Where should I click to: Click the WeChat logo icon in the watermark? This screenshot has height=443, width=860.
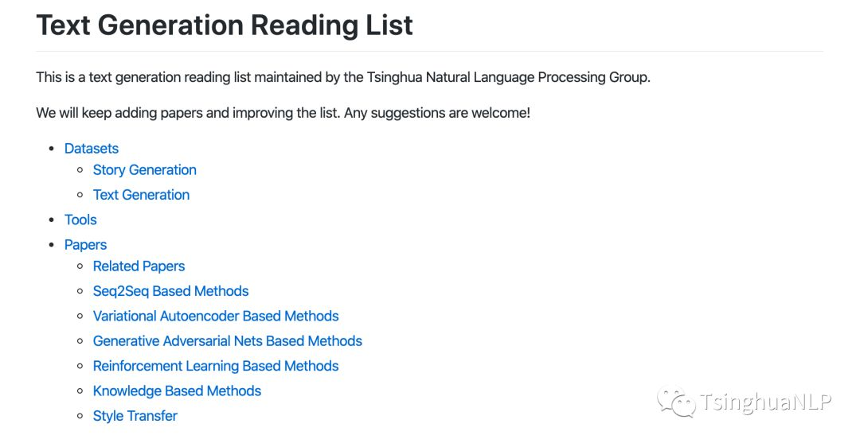pos(675,401)
